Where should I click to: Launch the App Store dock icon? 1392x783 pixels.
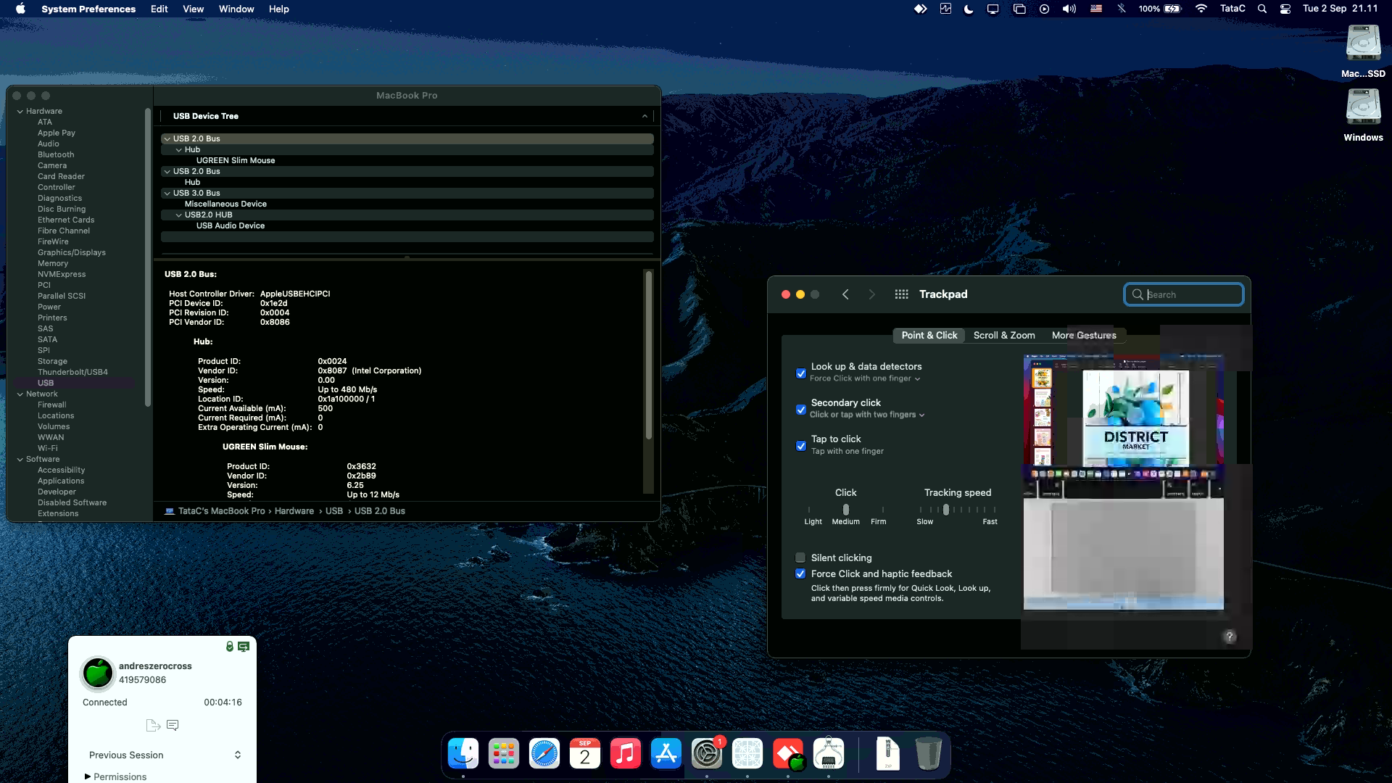(666, 754)
